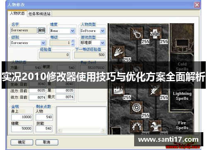Click the 技能 remaining points field 540
Image resolution: width=207 pixels, height=150 pixels.
tap(44, 129)
